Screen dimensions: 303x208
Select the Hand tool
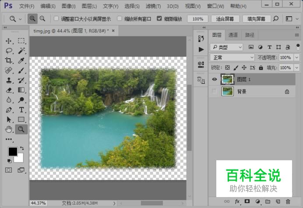[9, 129]
